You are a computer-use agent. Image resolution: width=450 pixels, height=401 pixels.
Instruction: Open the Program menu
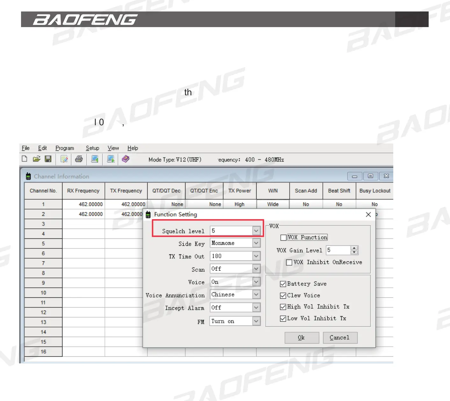(65, 148)
